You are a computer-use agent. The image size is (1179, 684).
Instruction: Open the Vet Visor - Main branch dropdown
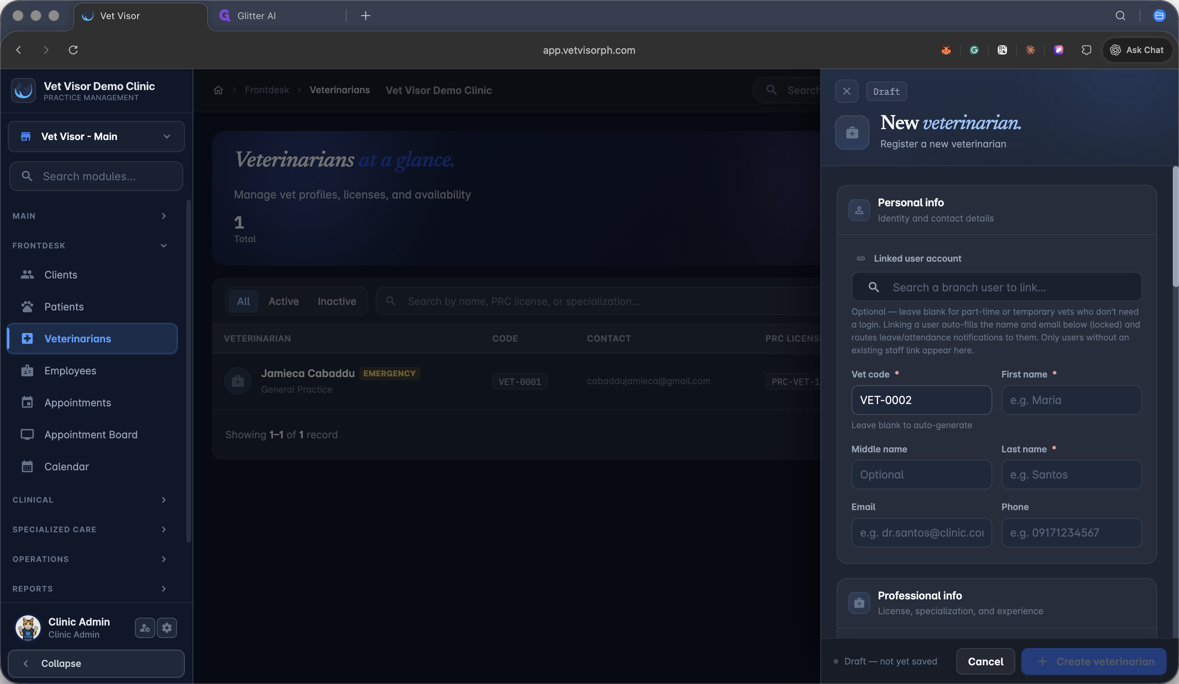click(x=96, y=136)
